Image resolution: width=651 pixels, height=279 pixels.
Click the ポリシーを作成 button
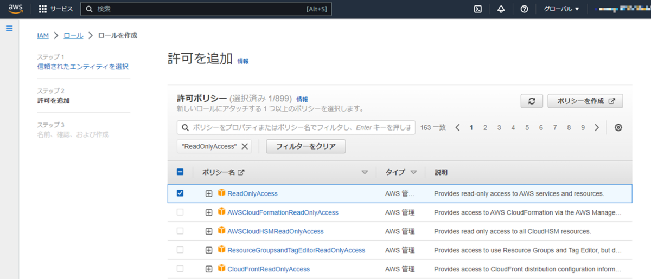click(585, 101)
